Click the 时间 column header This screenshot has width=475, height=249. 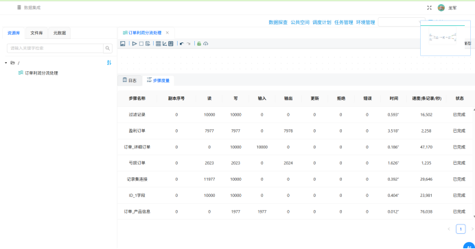click(x=393, y=99)
